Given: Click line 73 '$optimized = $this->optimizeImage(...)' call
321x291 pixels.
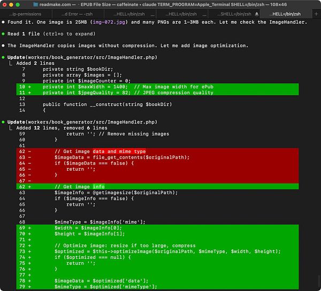Looking at the screenshot, I should coord(167,251).
